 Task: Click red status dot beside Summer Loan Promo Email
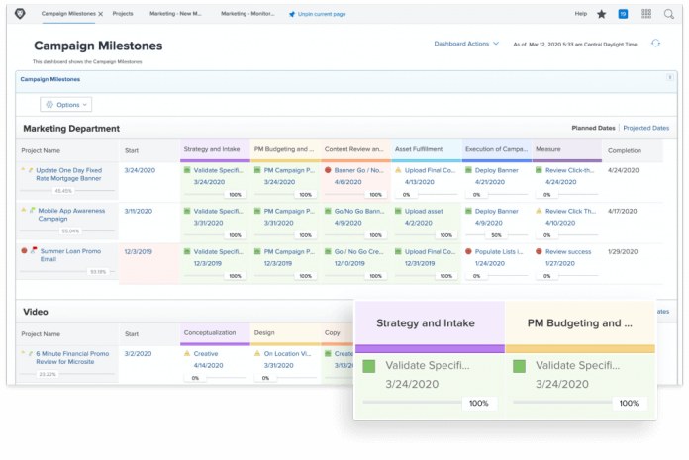point(24,250)
